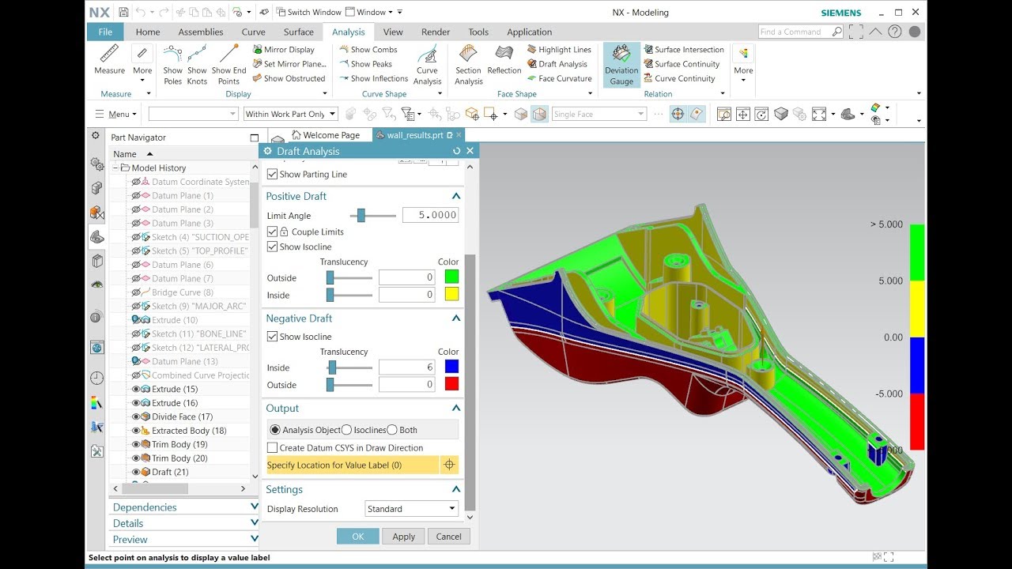The width and height of the screenshot is (1012, 569).
Task: Click the Save icon in title bar
Action: coord(124,12)
